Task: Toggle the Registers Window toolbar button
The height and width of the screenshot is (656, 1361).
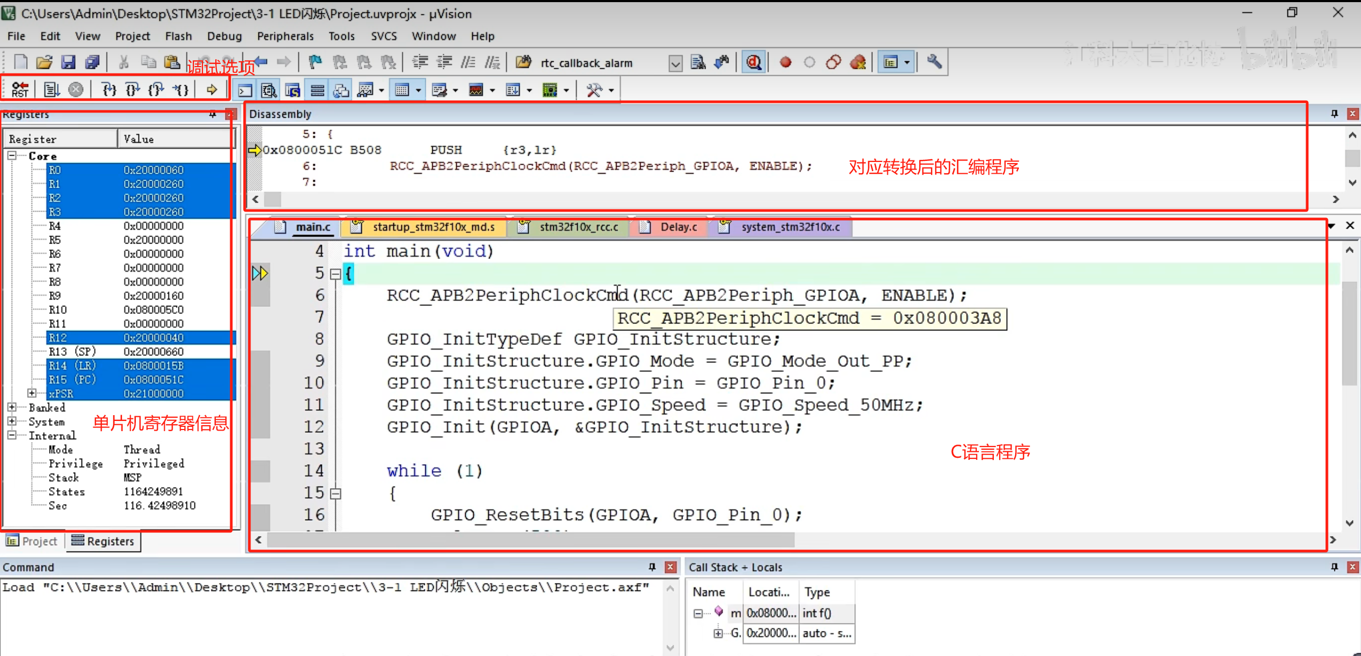Action: pyautogui.click(x=317, y=91)
